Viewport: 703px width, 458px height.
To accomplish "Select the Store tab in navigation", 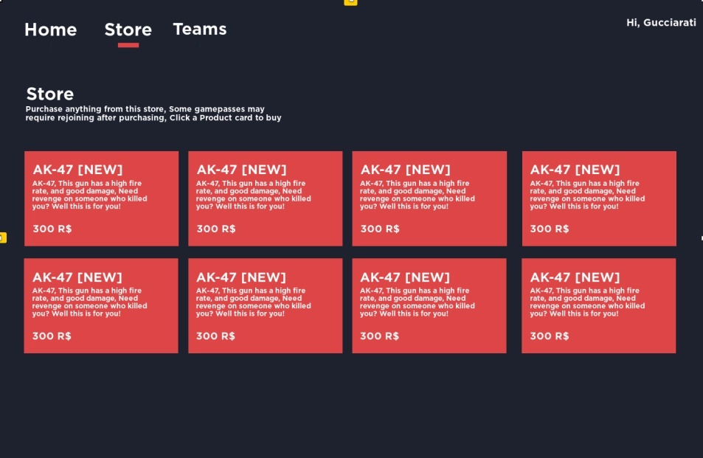I will pyautogui.click(x=128, y=30).
